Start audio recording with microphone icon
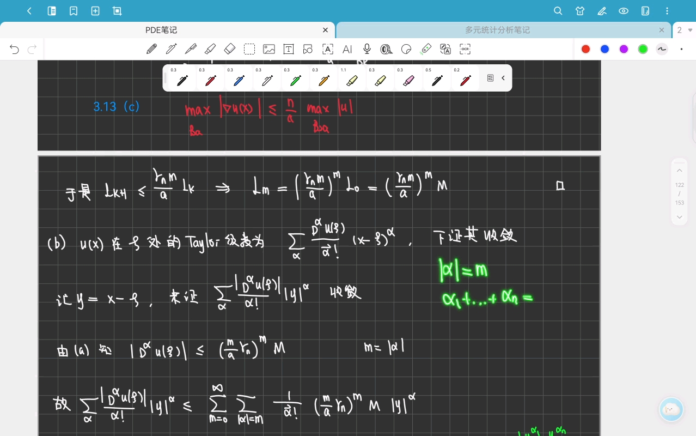 [367, 49]
